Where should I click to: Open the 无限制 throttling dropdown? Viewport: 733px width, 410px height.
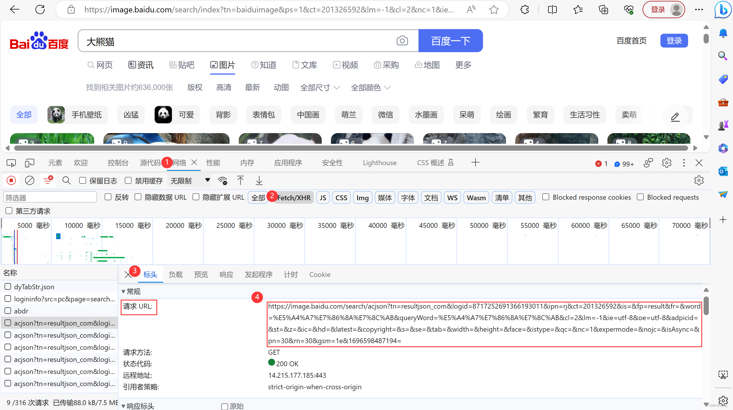click(x=190, y=181)
